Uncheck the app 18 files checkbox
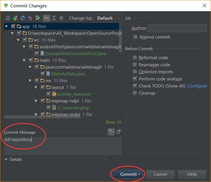Screen dimensions: 211x182 click(13, 26)
